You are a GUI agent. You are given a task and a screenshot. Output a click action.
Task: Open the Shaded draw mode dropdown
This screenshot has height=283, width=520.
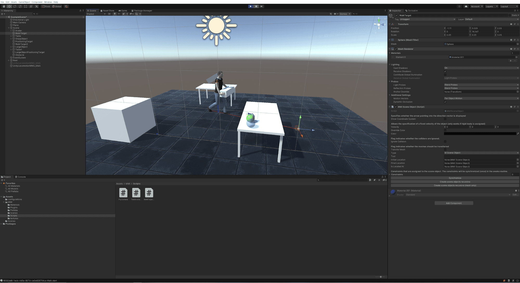pyautogui.click(x=96, y=14)
